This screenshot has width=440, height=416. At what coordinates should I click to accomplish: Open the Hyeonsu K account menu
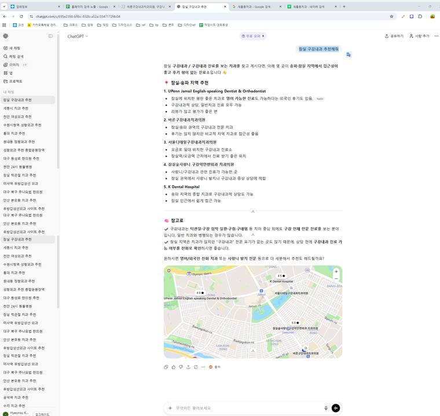[16, 414]
